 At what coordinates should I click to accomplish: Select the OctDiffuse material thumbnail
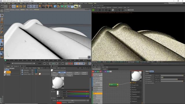[x=5, y=72]
